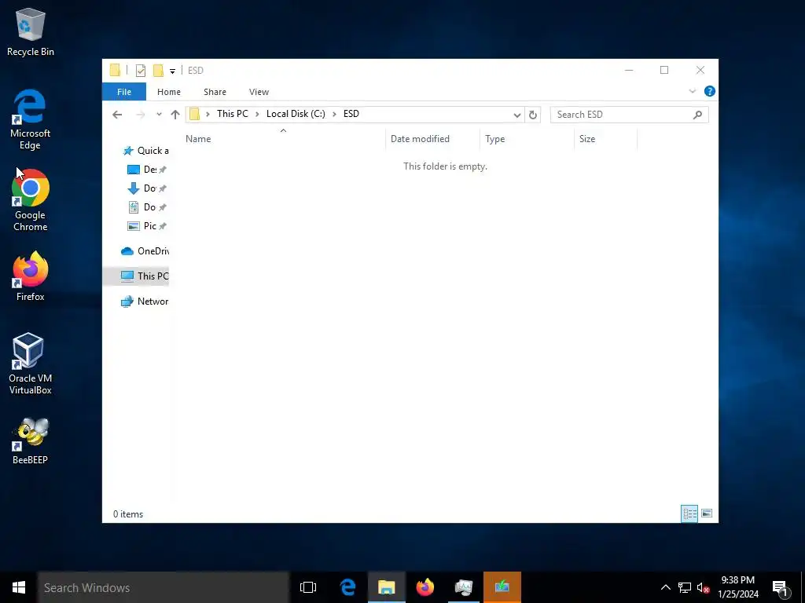The image size is (805, 603).
Task: Sort by the Size column header
Action: click(x=605, y=139)
